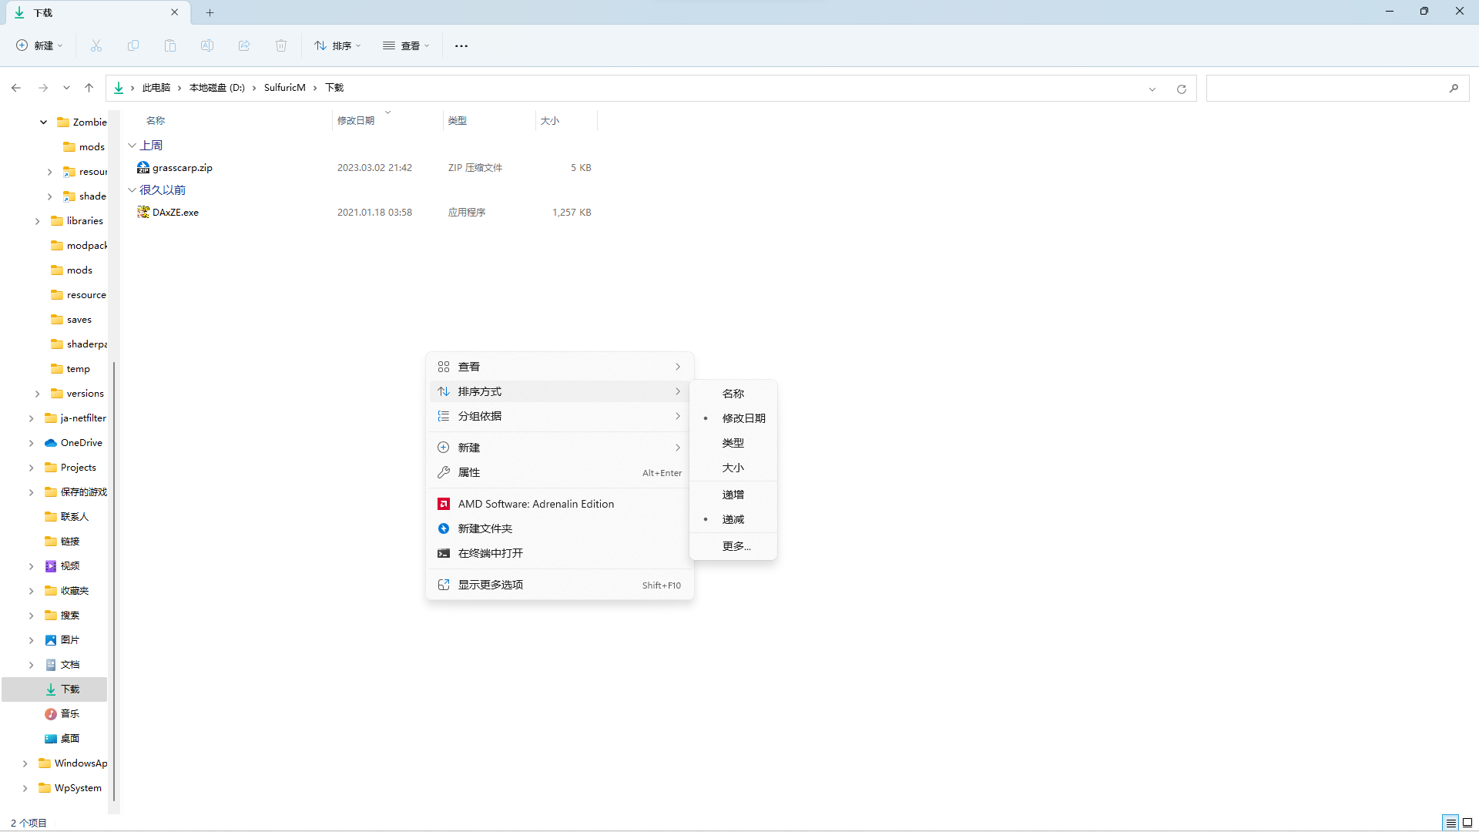Open AMD Software: Adrenalin Edition

[535, 503]
